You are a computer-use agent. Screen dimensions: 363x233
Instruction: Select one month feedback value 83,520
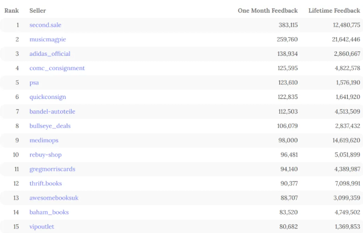[x=289, y=212]
